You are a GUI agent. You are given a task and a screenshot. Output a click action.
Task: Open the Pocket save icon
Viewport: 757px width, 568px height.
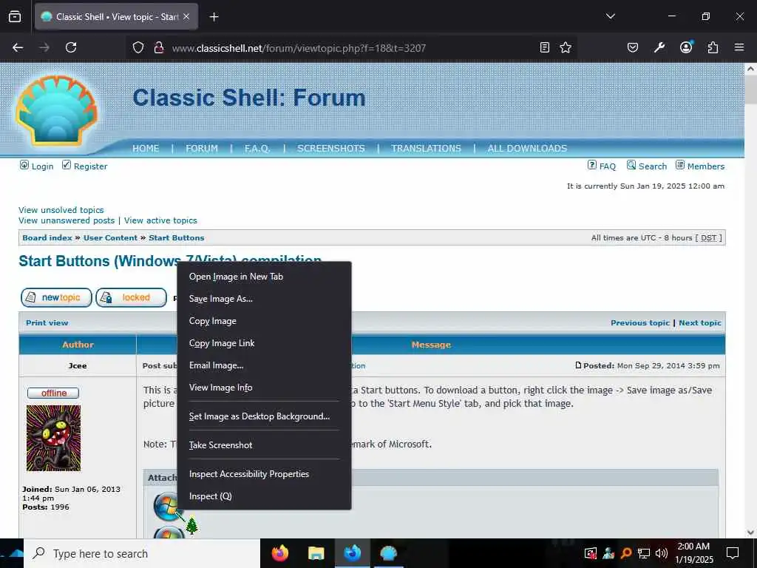pyautogui.click(x=633, y=47)
